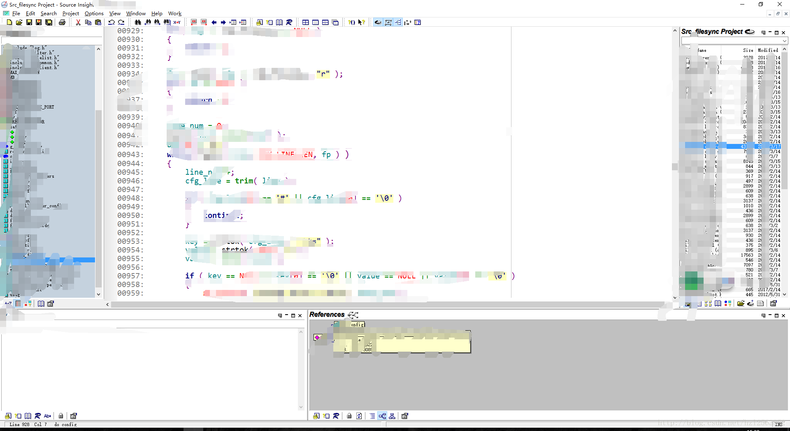Lock the Context window with padlock
790x431 pixels.
point(61,416)
